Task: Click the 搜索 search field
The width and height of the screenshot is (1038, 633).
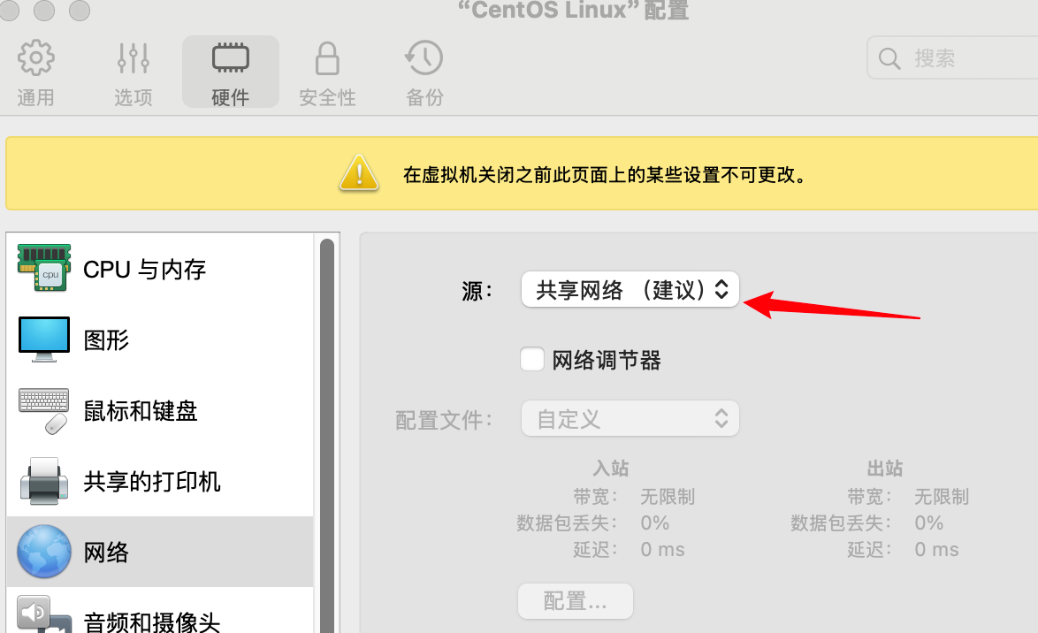Action: tap(953, 58)
